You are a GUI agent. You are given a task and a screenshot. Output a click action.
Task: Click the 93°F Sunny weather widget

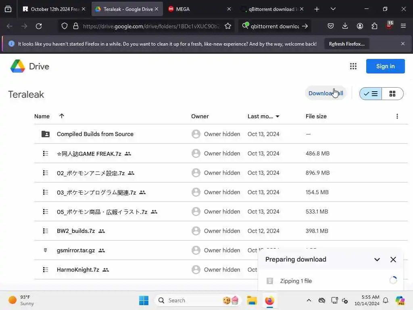click(21, 300)
